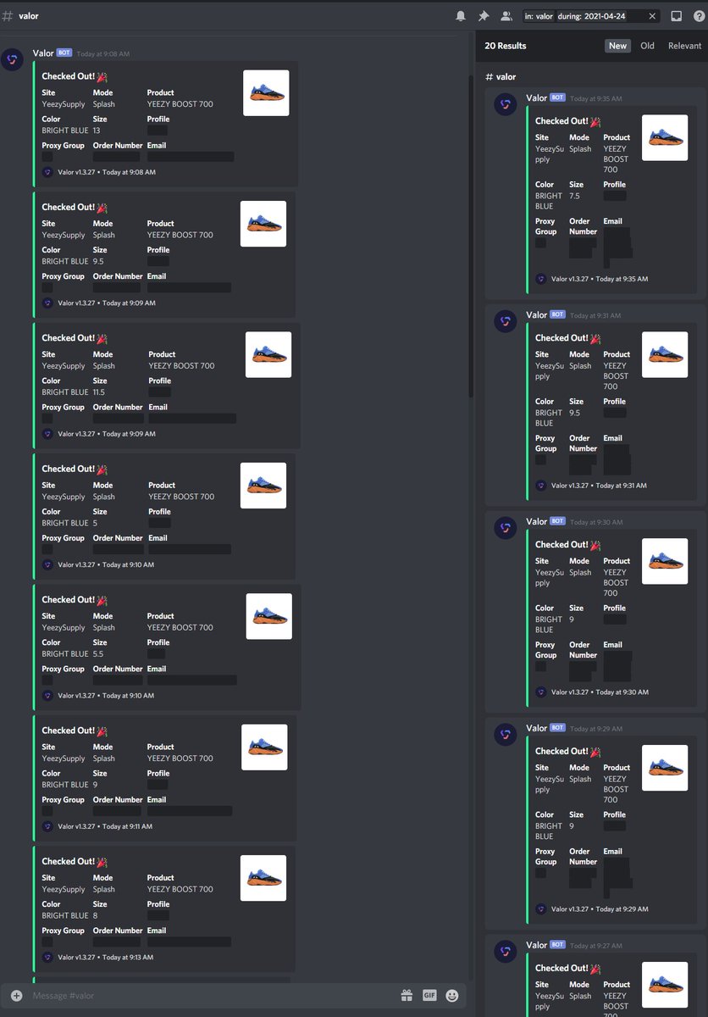Open pinned messages pin icon

point(484,16)
